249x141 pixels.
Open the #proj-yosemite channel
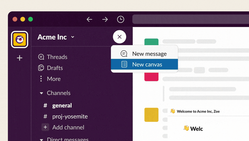pyautogui.click(x=70, y=116)
